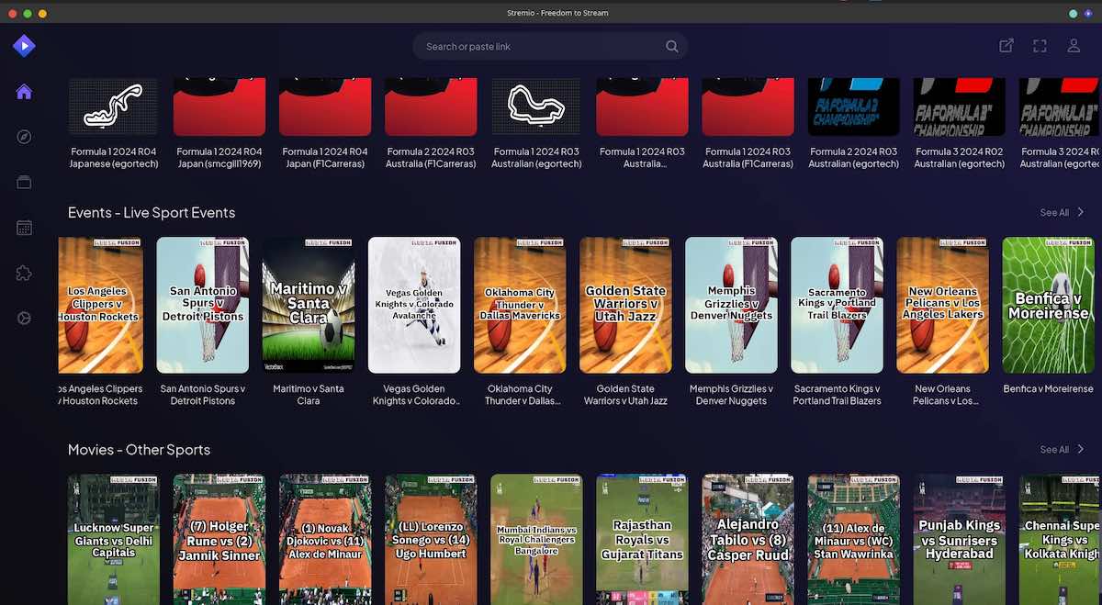Click 'Memphis Grizzlies v Denver Nuggets' caption
The image size is (1102, 605).
[731, 395]
